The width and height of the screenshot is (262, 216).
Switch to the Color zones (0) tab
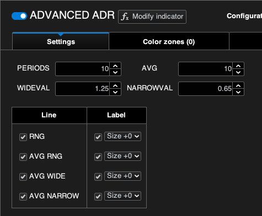click(x=169, y=41)
